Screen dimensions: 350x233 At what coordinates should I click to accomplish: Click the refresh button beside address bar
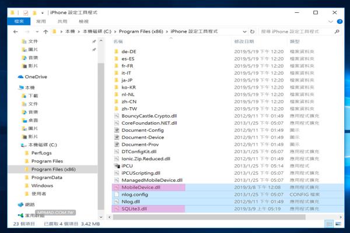point(252,31)
